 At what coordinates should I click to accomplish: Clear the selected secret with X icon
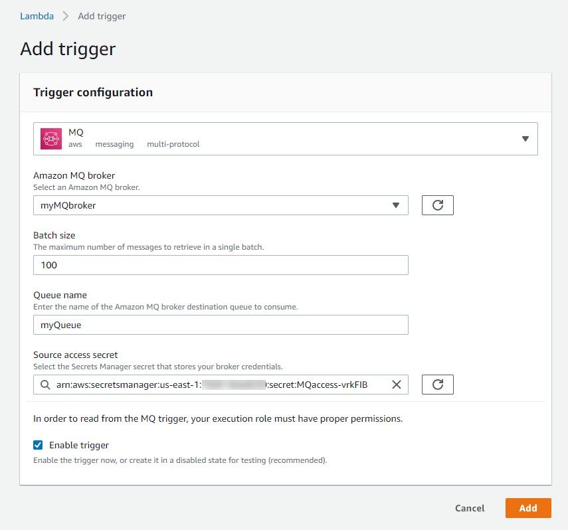[x=397, y=385]
